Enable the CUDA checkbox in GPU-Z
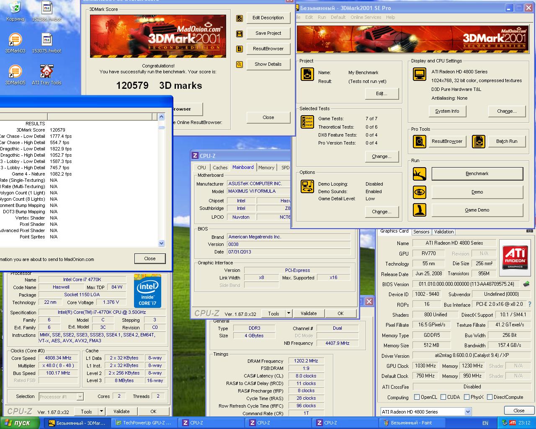536x429 pixels. pyautogui.click(x=443, y=397)
